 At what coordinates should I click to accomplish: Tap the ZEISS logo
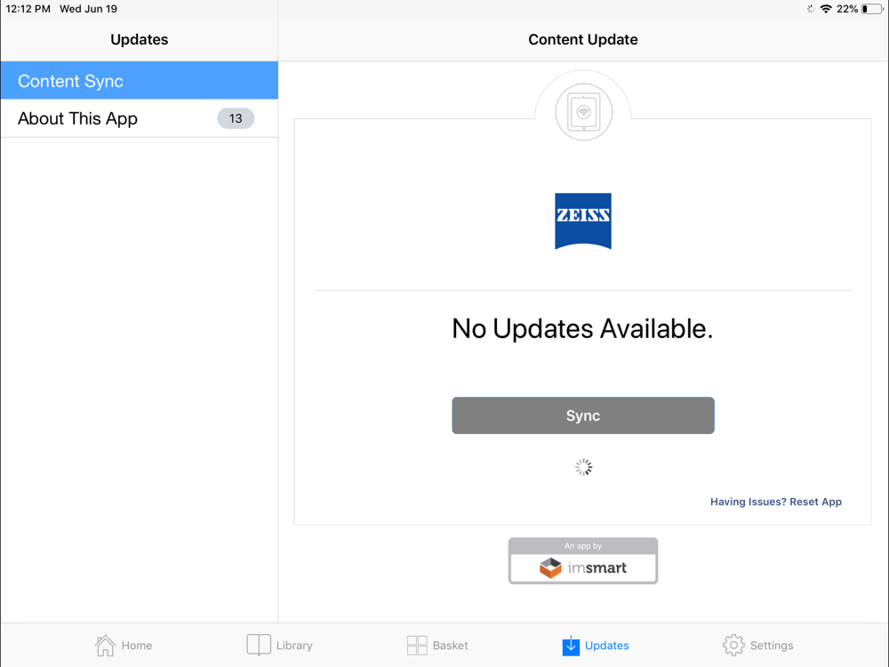coord(583,221)
